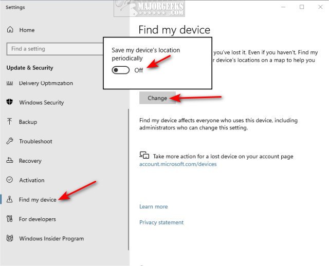The image size is (329, 266).
Task: Click the Find my device icon
Action: click(10, 199)
